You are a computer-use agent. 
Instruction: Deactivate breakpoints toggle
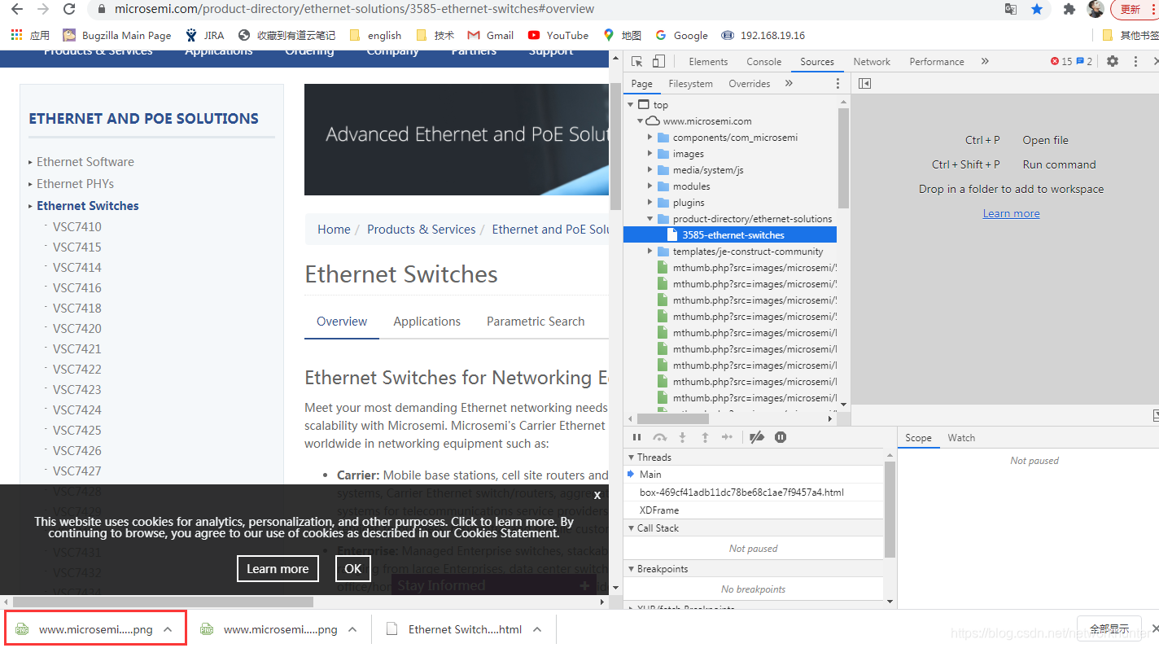(x=757, y=438)
